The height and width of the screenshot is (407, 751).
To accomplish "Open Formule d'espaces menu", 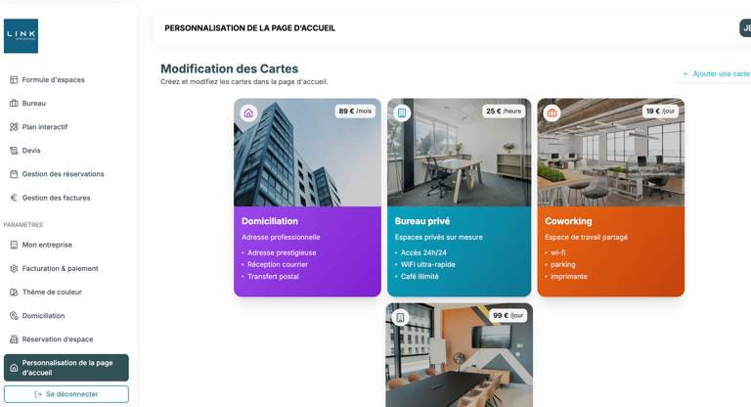I will pos(53,79).
